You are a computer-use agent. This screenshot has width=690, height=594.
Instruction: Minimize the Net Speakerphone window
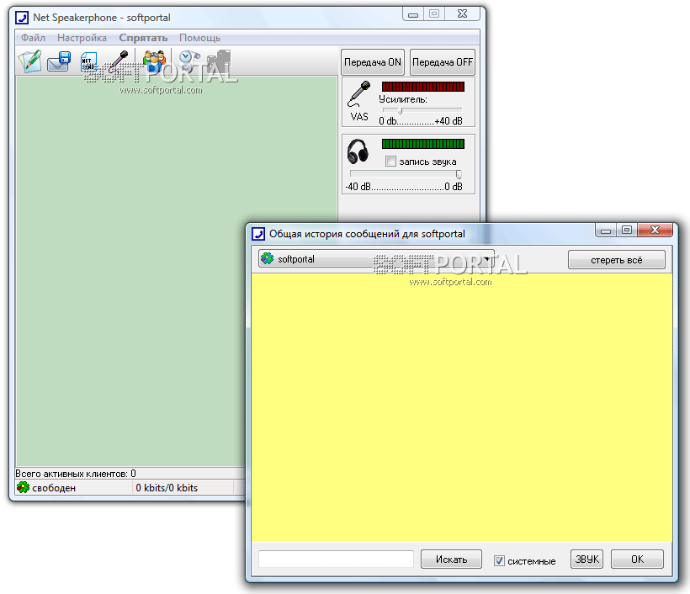pos(413,14)
